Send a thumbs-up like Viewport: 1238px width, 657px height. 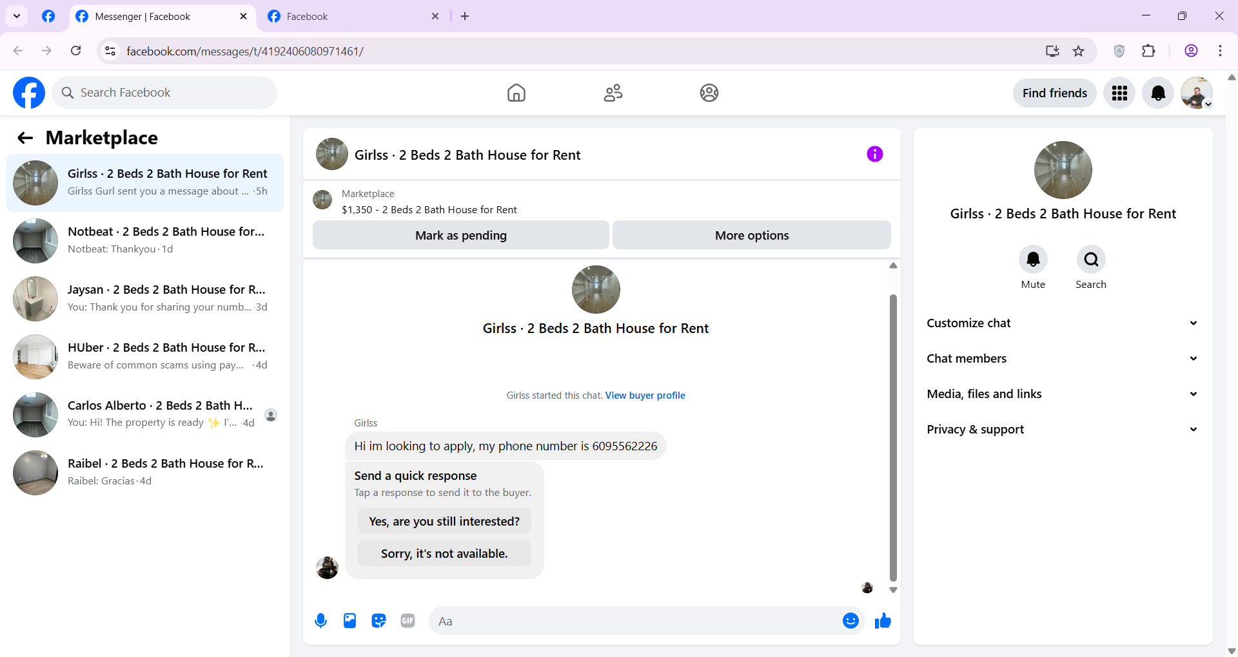(x=883, y=621)
